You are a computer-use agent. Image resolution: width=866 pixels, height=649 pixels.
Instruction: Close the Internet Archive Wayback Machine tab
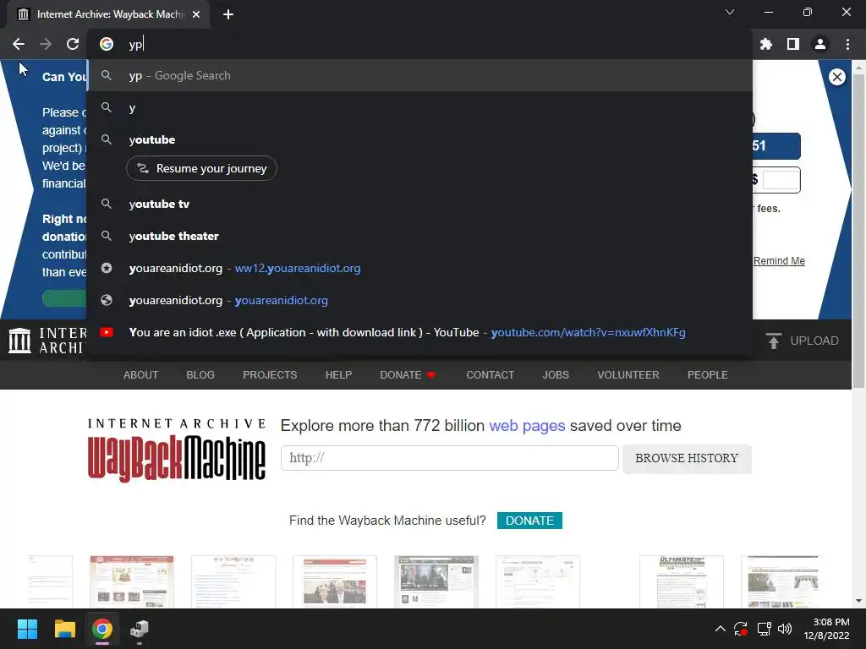point(196,14)
